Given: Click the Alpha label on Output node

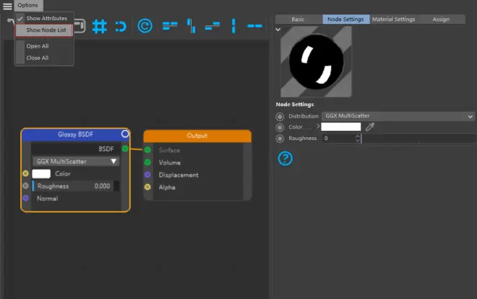Looking at the screenshot, I should click(x=167, y=188).
